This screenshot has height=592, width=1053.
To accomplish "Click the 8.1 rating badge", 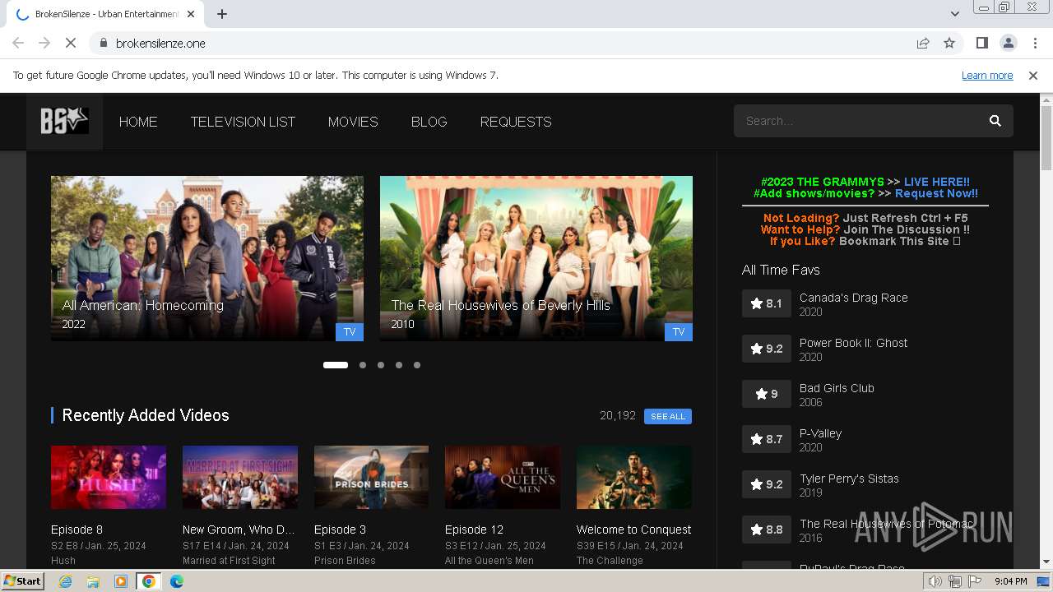I will click(x=767, y=303).
